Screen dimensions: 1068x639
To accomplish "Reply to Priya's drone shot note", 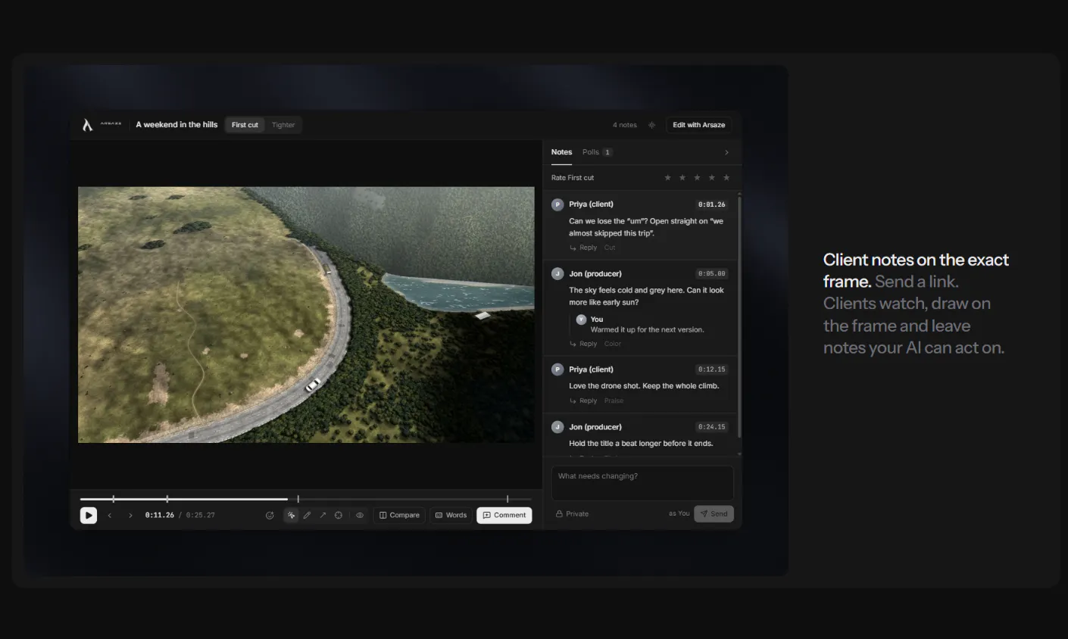I will 583,401.
